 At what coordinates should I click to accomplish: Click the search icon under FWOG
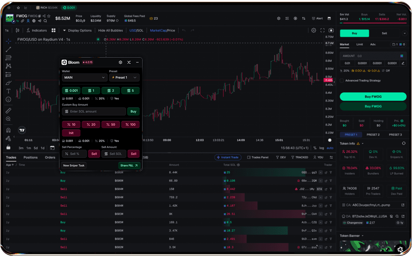click(x=45, y=21)
